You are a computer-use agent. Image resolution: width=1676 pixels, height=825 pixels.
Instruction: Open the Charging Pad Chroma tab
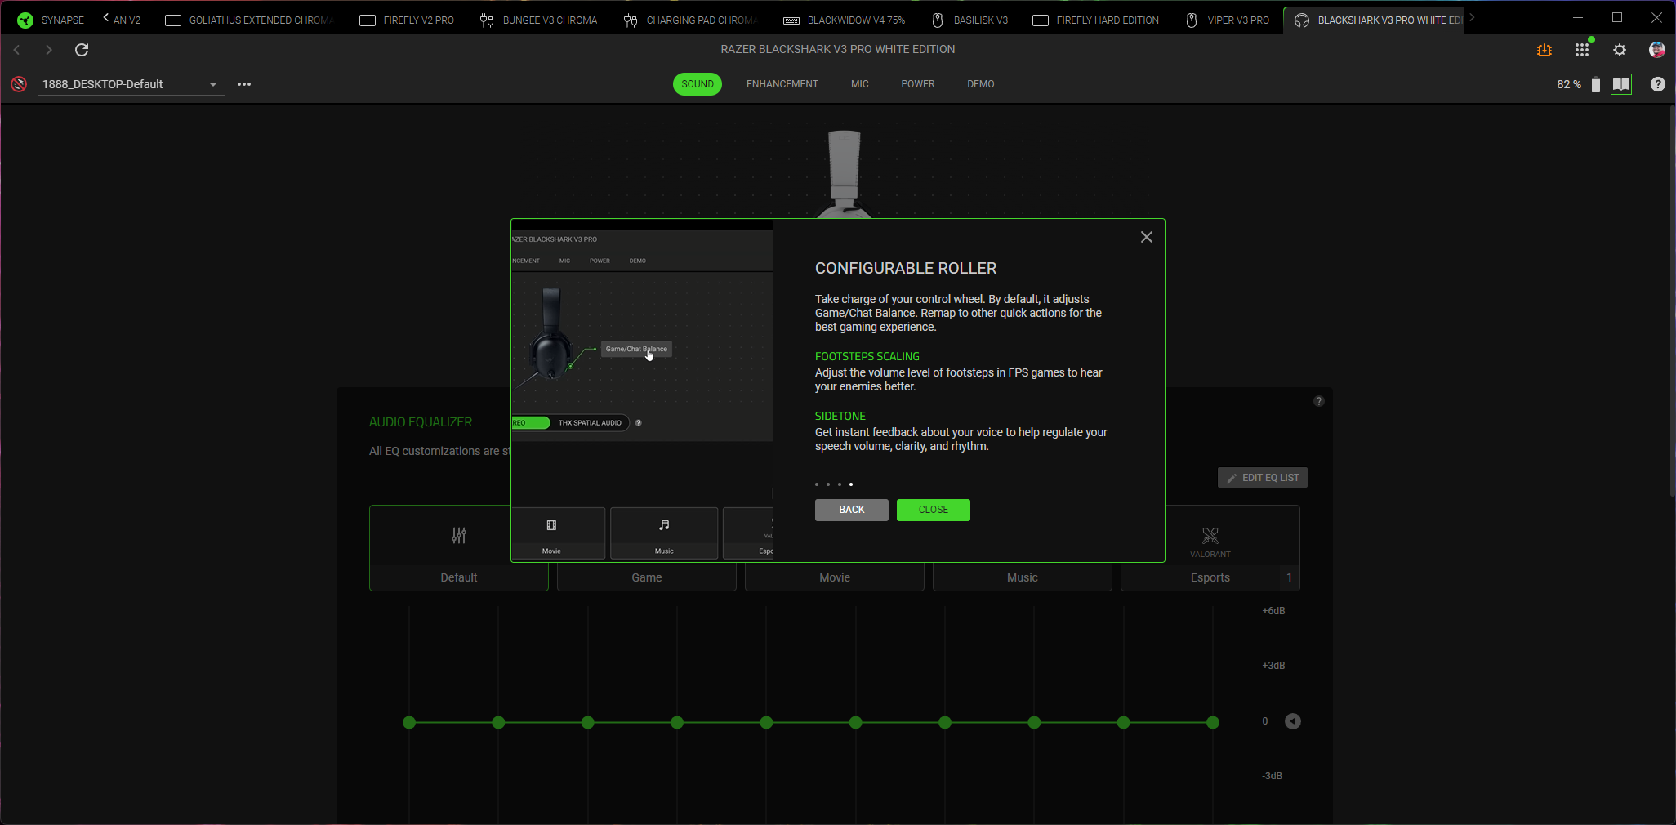tap(690, 20)
